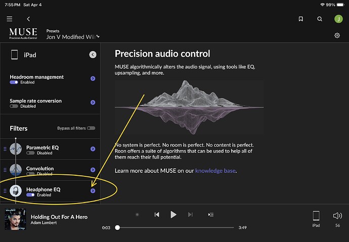Click the battery indicator in status bar
Viewport: 349px width, 242px height.
point(340,5)
